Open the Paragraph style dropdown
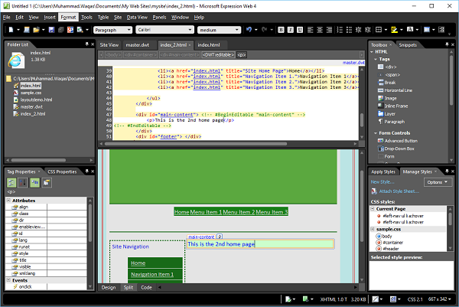This screenshot has width=459, height=307. pos(112,30)
